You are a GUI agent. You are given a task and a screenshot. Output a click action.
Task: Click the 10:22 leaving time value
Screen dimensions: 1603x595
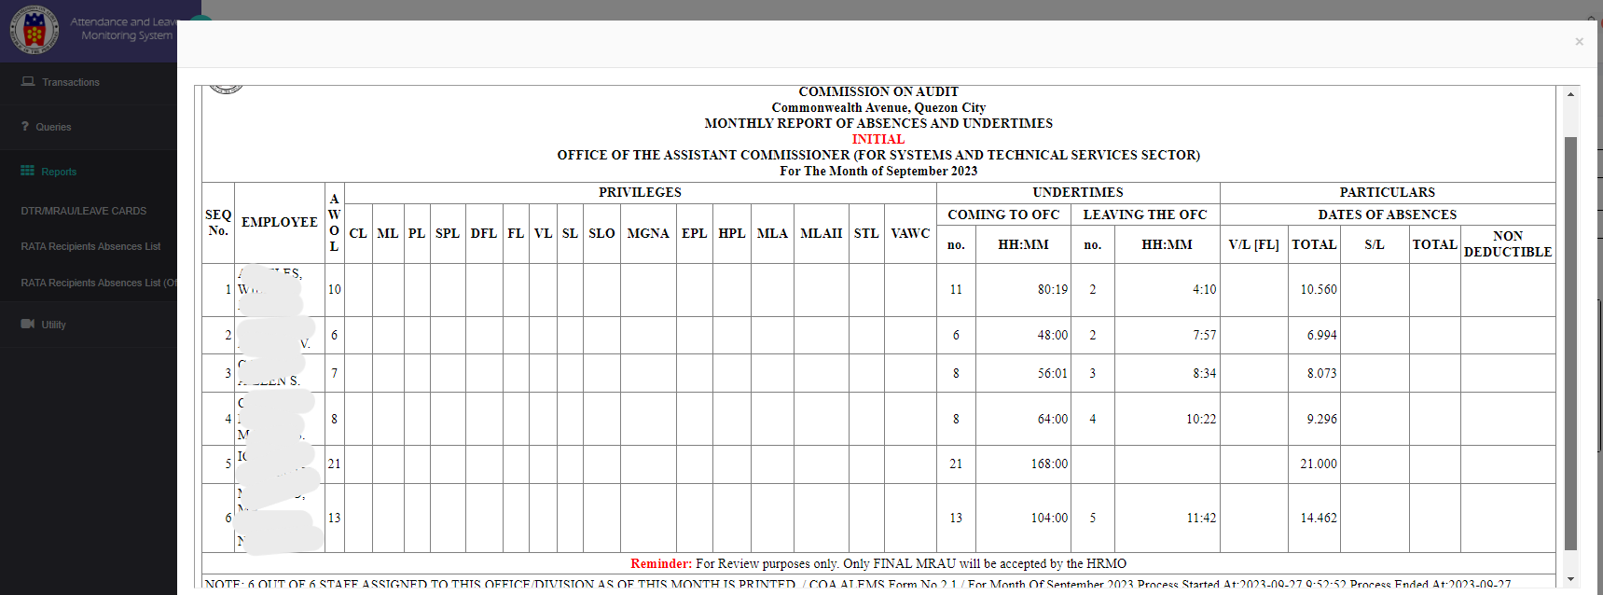tap(1201, 420)
